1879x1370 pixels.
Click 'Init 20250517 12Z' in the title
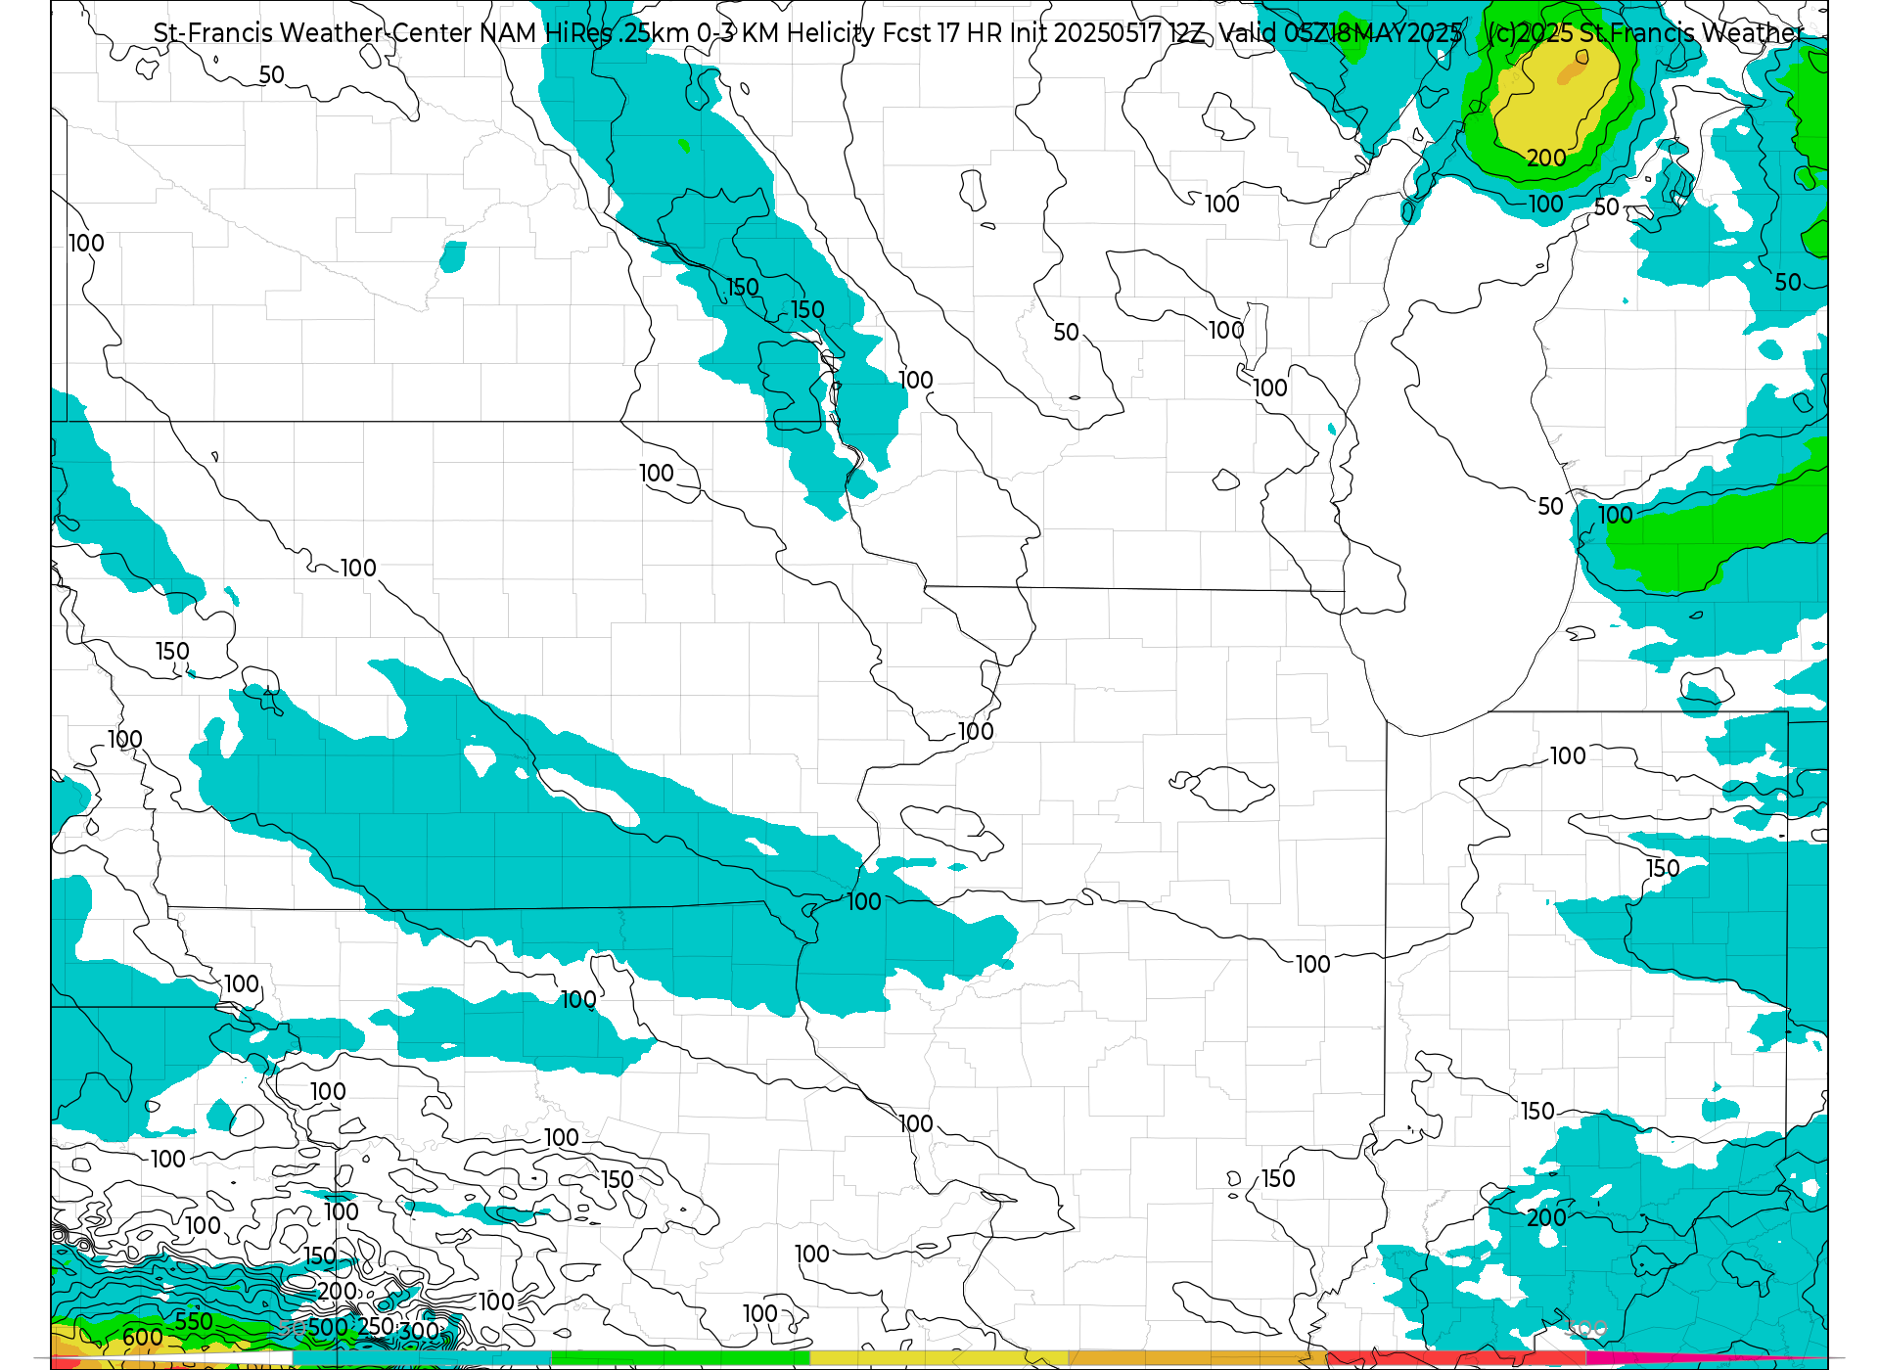(x=1106, y=33)
